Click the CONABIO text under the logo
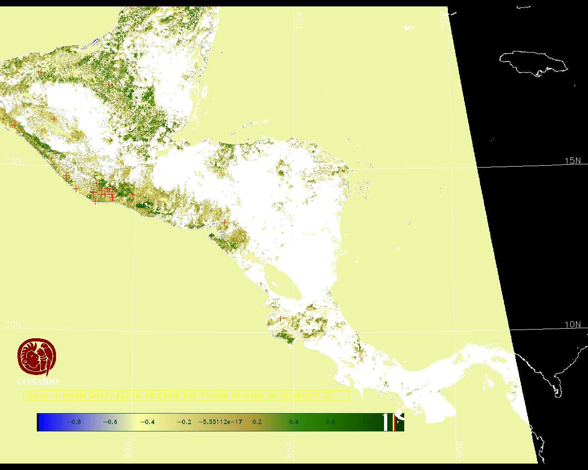The image size is (588, 470). pyautogui.click(x=38, y=382)
